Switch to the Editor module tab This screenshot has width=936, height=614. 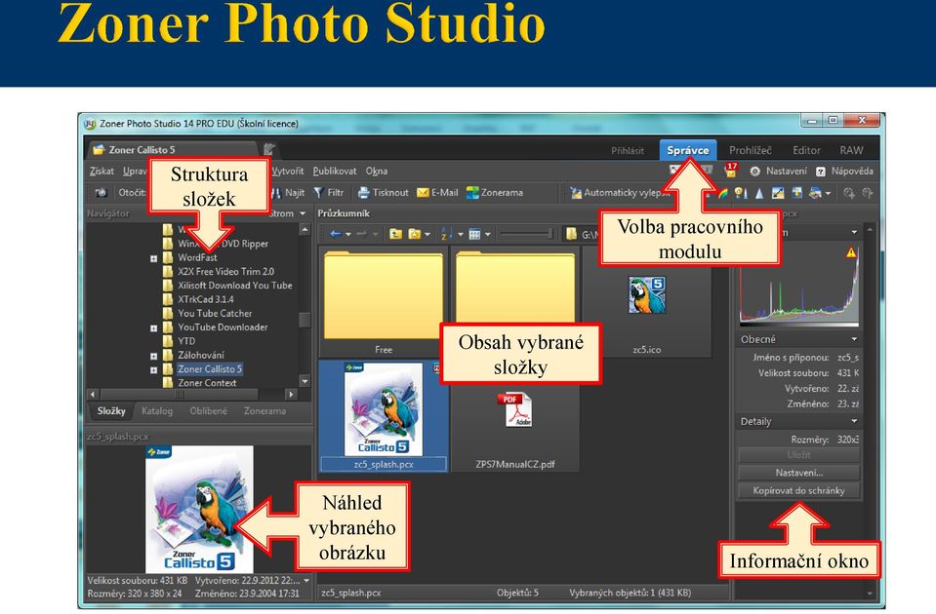pyautogui.click(x=806, y=150)
